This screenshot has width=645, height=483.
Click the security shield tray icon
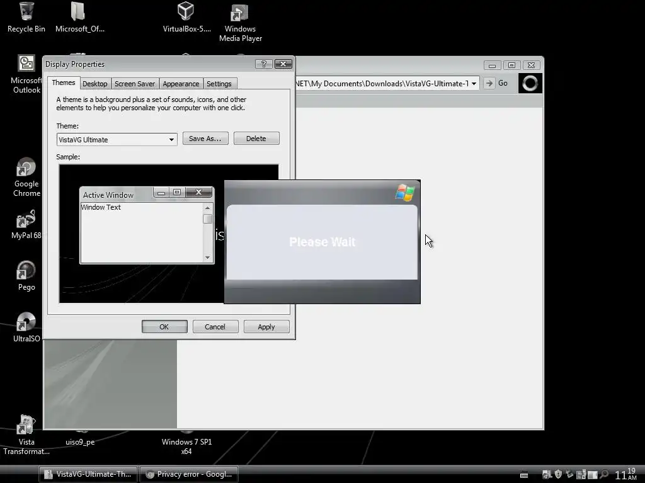558,474
